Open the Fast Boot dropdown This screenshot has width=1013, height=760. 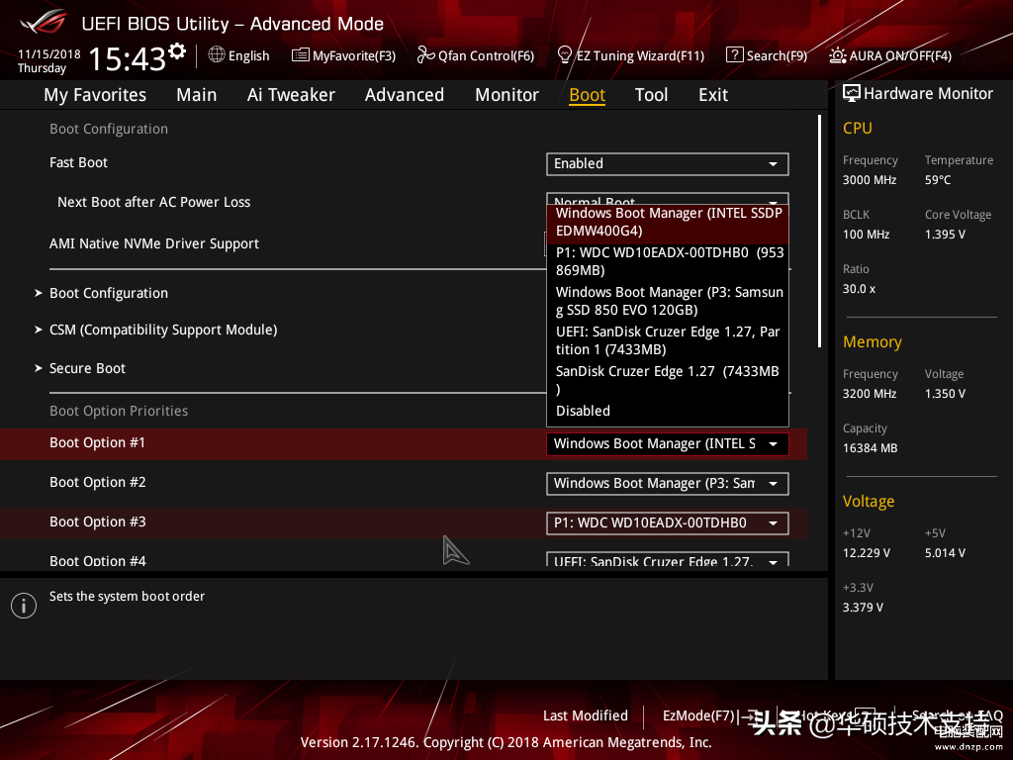[x=668, y=163]
